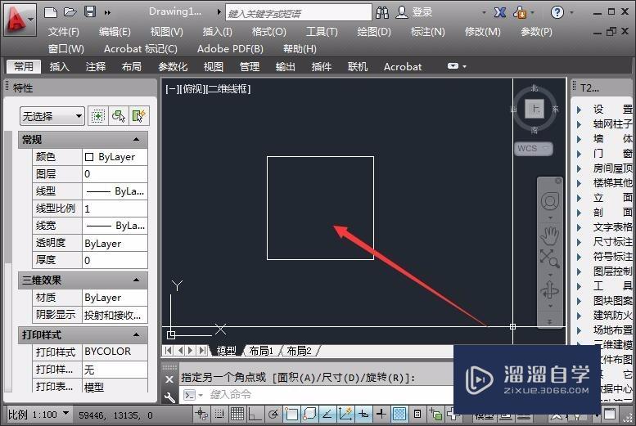
Task: Click the 线宽 ByLayer lineweight value
Action: point(115,226)
